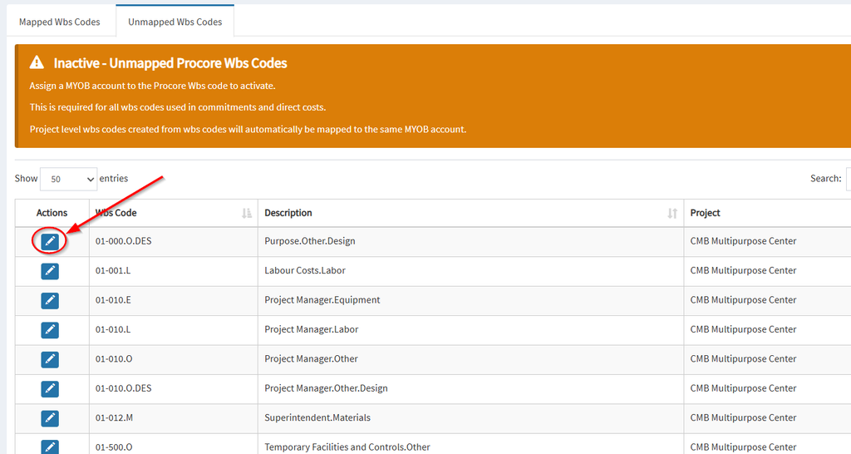Image resolution: width=851 pixels, height=454 pixels.
Task: Edit the 01-000.O.DES Purpose.Other.Design row
Action: pyautogui.click(x=50, y=241)
